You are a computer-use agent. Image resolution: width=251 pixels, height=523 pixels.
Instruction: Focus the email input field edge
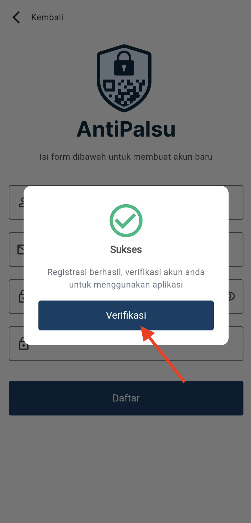[x=236, y=250]
